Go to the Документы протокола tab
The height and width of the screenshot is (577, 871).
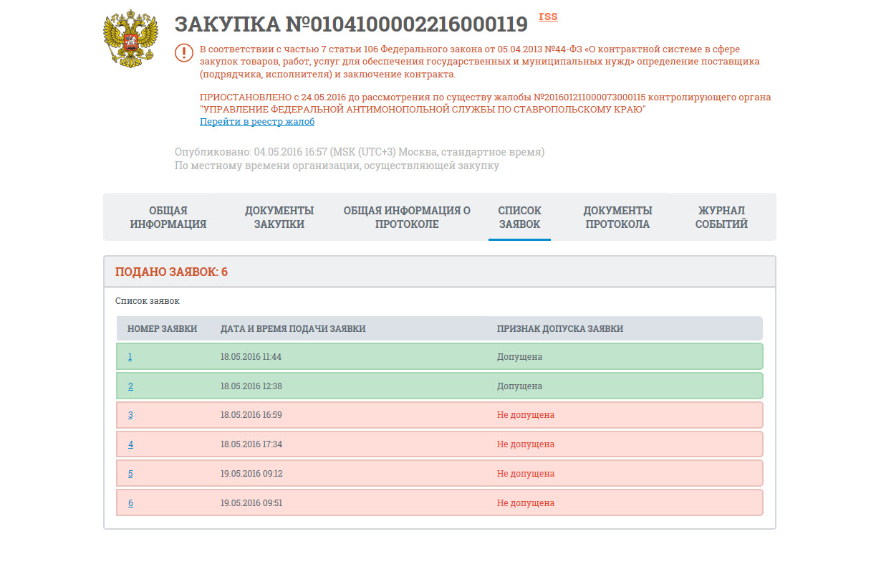(x=617, y=217)
